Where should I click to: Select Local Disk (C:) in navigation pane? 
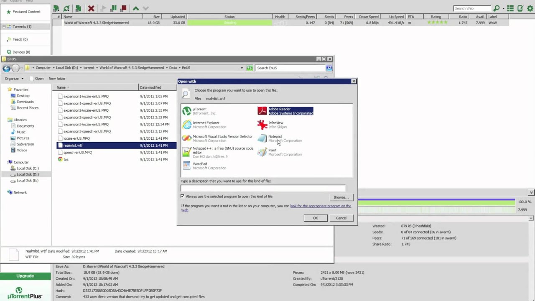pos(25,168)
